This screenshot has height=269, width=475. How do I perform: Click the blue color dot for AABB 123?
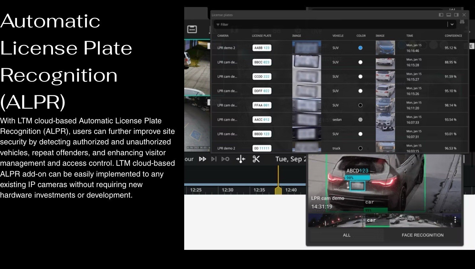click(360, 48)
